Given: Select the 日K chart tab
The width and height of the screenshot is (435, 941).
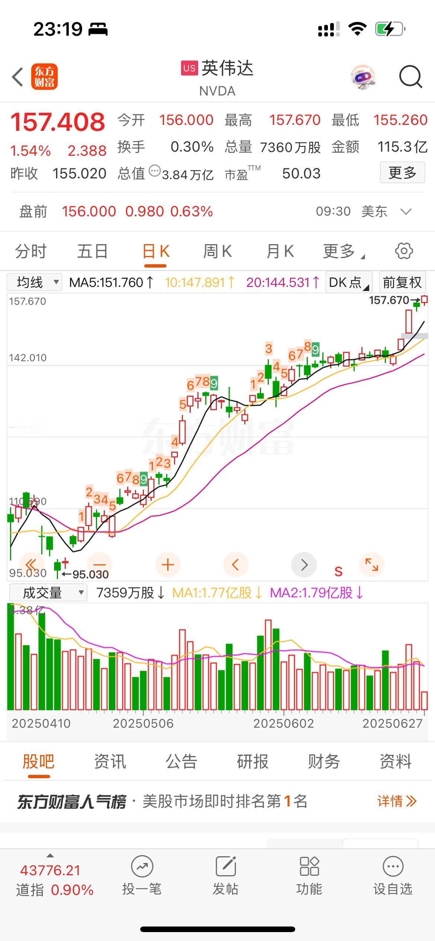Looking at the screenshot, I should [x=155, y=251].
